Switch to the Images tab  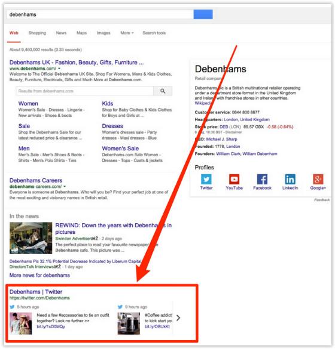click(x=103, y=33)
